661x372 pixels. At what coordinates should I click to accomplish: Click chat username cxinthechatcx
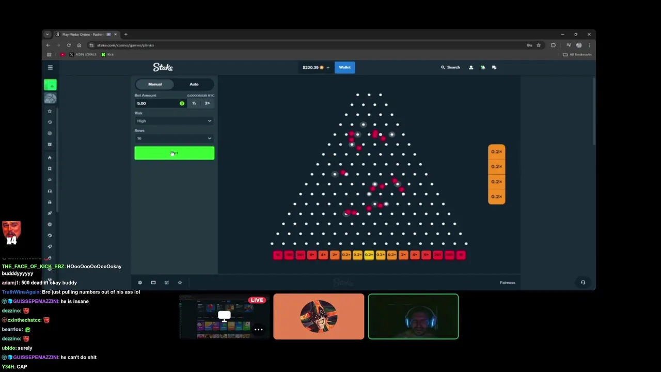[x=24, y=320]
